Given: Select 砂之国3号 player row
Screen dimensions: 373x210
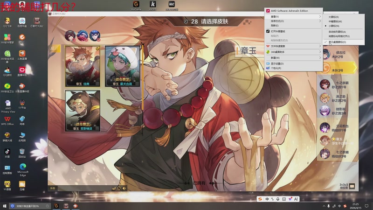Looking at the screenshot, I should (338, 111).
